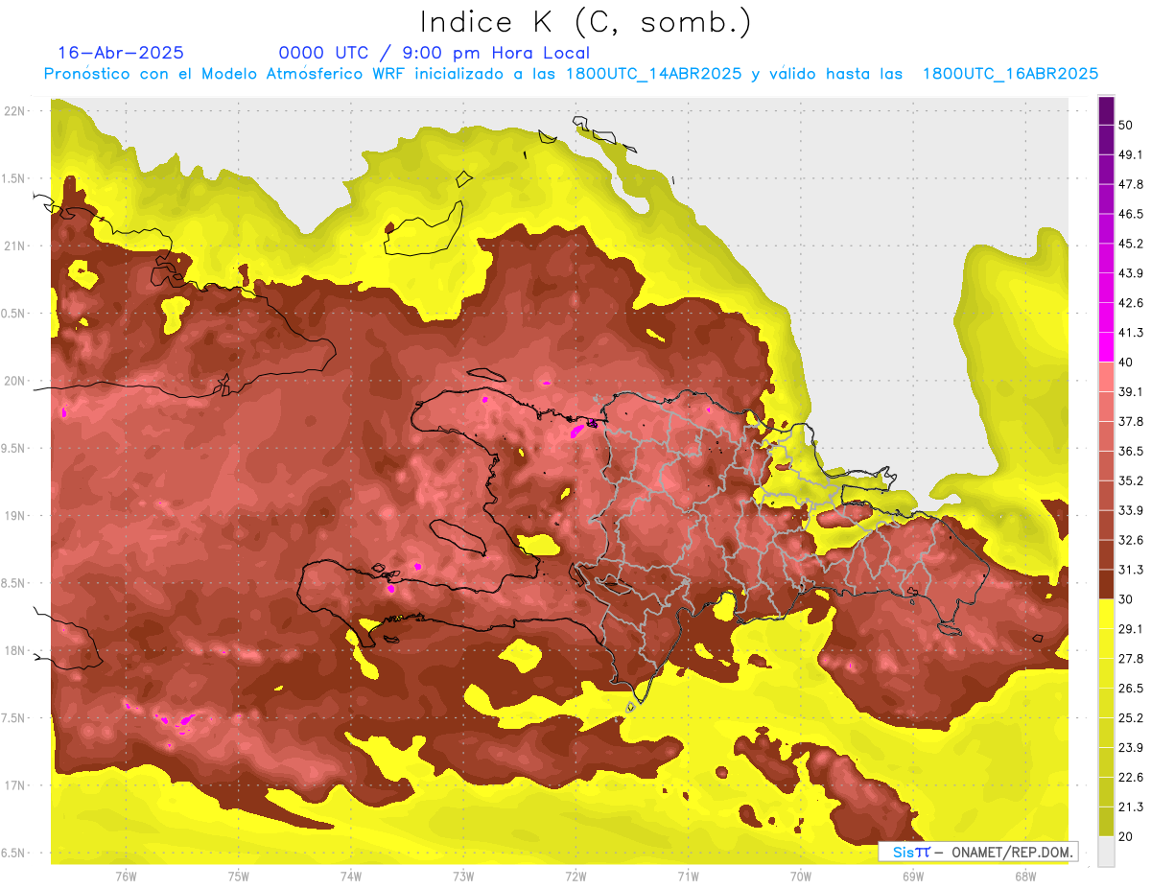This screenshot has height=889, width=1151.
Task: Click the '25.2' color scale value
Action: click(x=1131, y=717)
